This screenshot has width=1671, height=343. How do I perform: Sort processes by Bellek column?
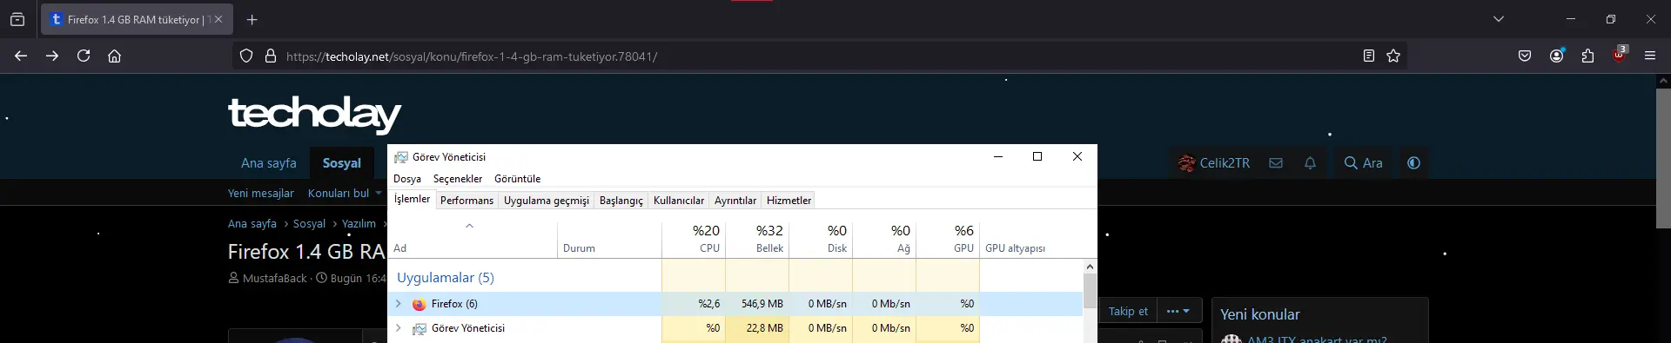(757, 239)
